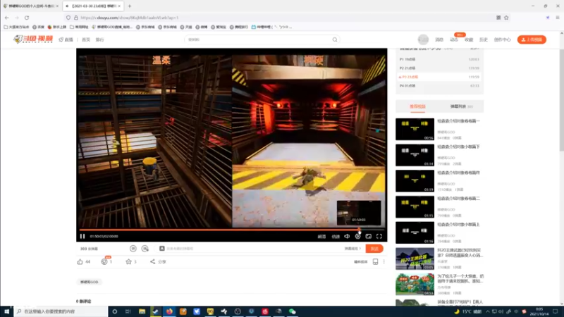The image size is (564, 317).
Task: Click the video progress bar handle
Action: tap(359, 230)
